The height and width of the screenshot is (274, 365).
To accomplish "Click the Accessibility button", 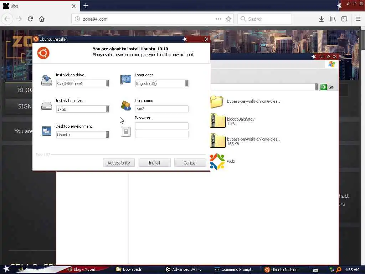I will click(x=119, y=163).
